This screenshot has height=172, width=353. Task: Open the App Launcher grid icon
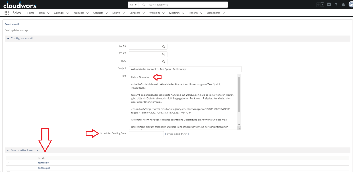[x=6, y=13]
